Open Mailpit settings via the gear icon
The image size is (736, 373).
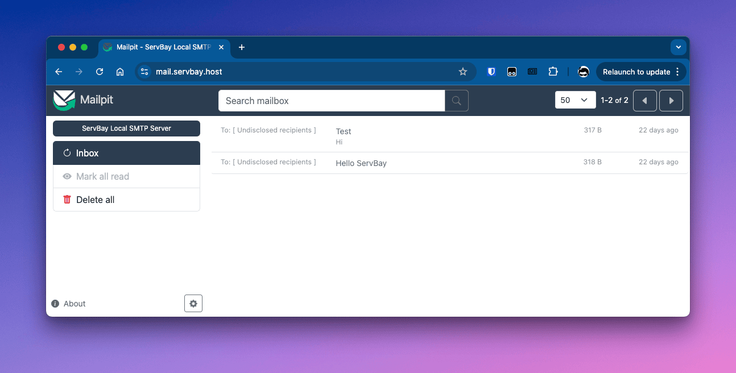coord(193,303)
